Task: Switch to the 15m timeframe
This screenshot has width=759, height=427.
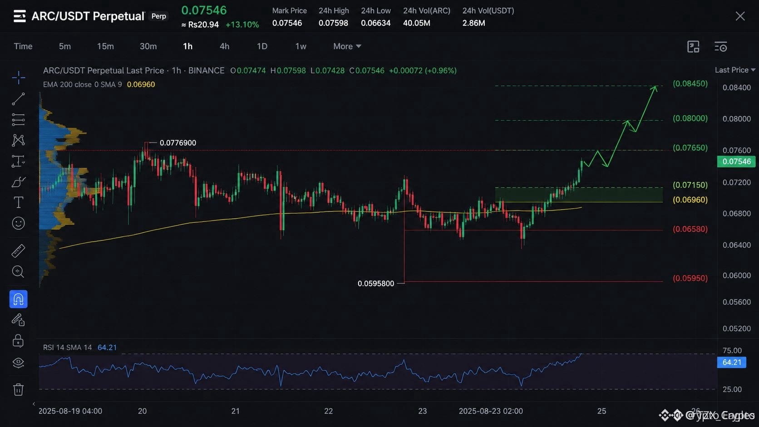Action: tap(105, 46)
